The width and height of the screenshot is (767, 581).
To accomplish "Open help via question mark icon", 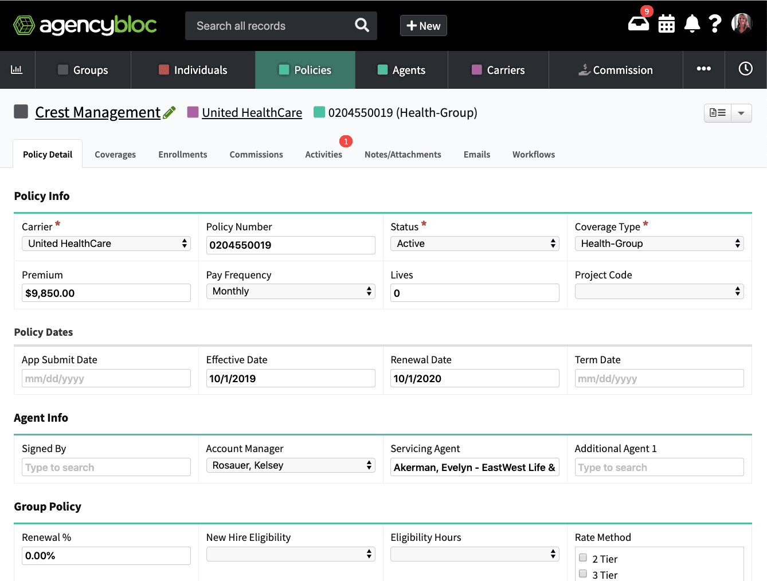I will 714,24.
